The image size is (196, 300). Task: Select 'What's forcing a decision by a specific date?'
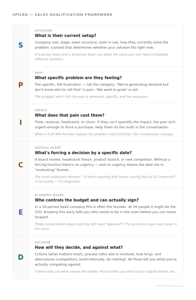83,153
